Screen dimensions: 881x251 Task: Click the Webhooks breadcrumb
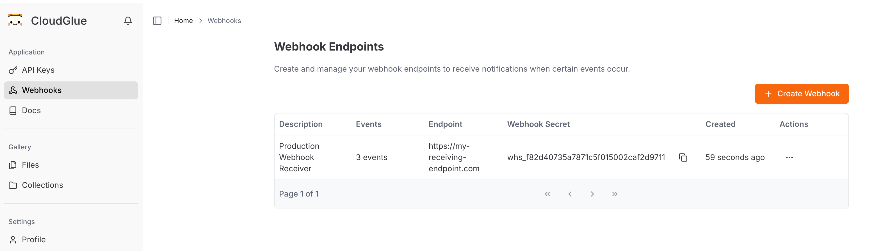[x=224, y=21]
